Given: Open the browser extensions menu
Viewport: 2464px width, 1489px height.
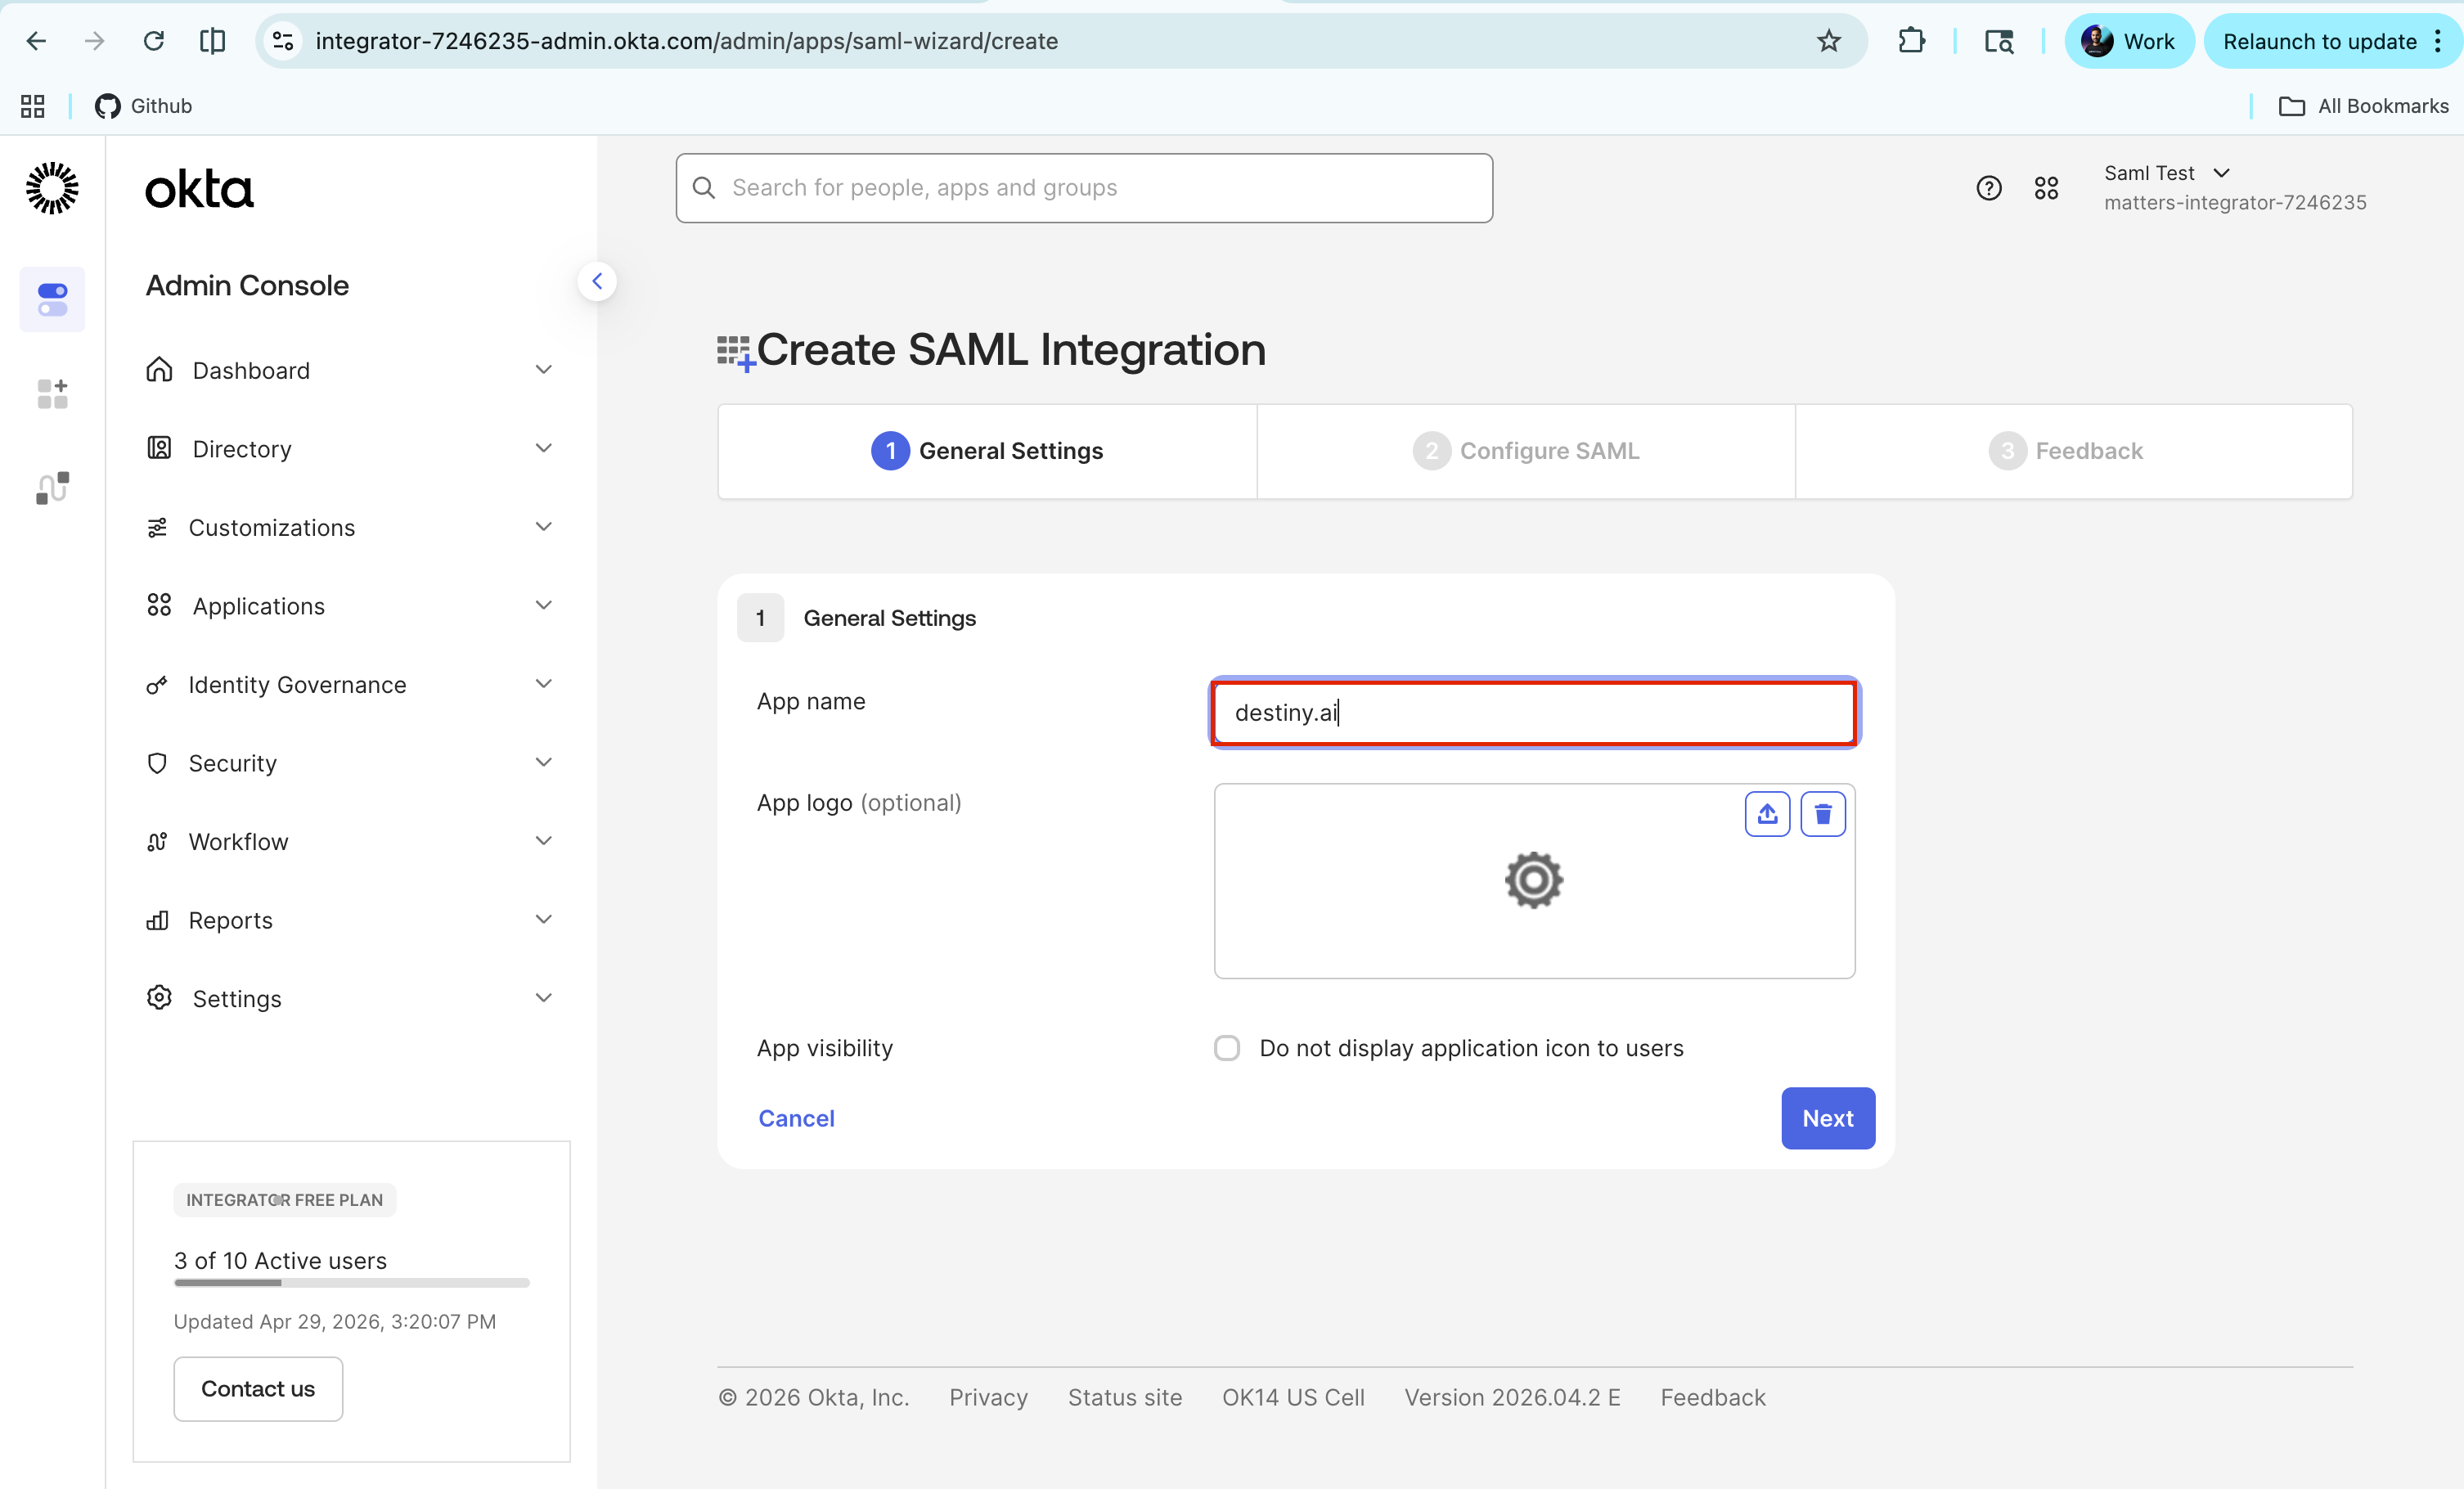Looking at the screenshot, I should click(x=1911, y=41).
